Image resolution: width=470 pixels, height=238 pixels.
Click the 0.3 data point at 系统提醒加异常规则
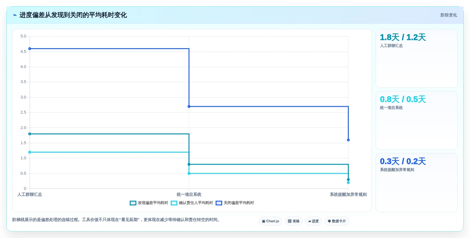point(348,179)
